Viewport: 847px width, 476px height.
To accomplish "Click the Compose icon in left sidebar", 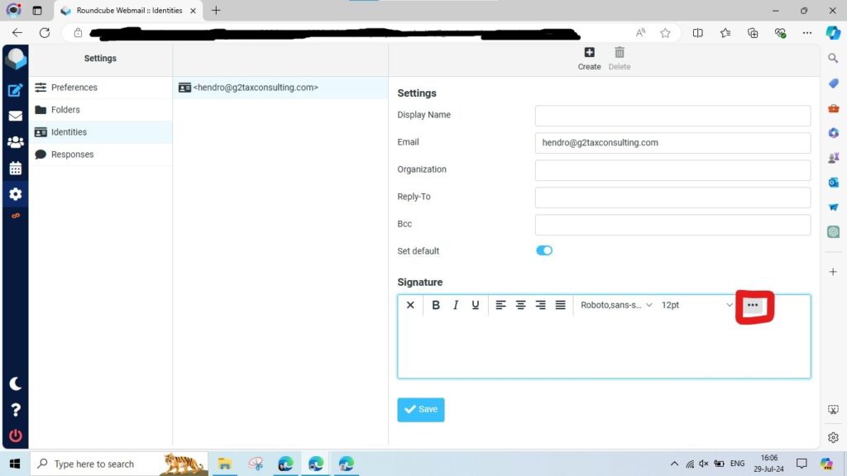I will click(15, 91).
